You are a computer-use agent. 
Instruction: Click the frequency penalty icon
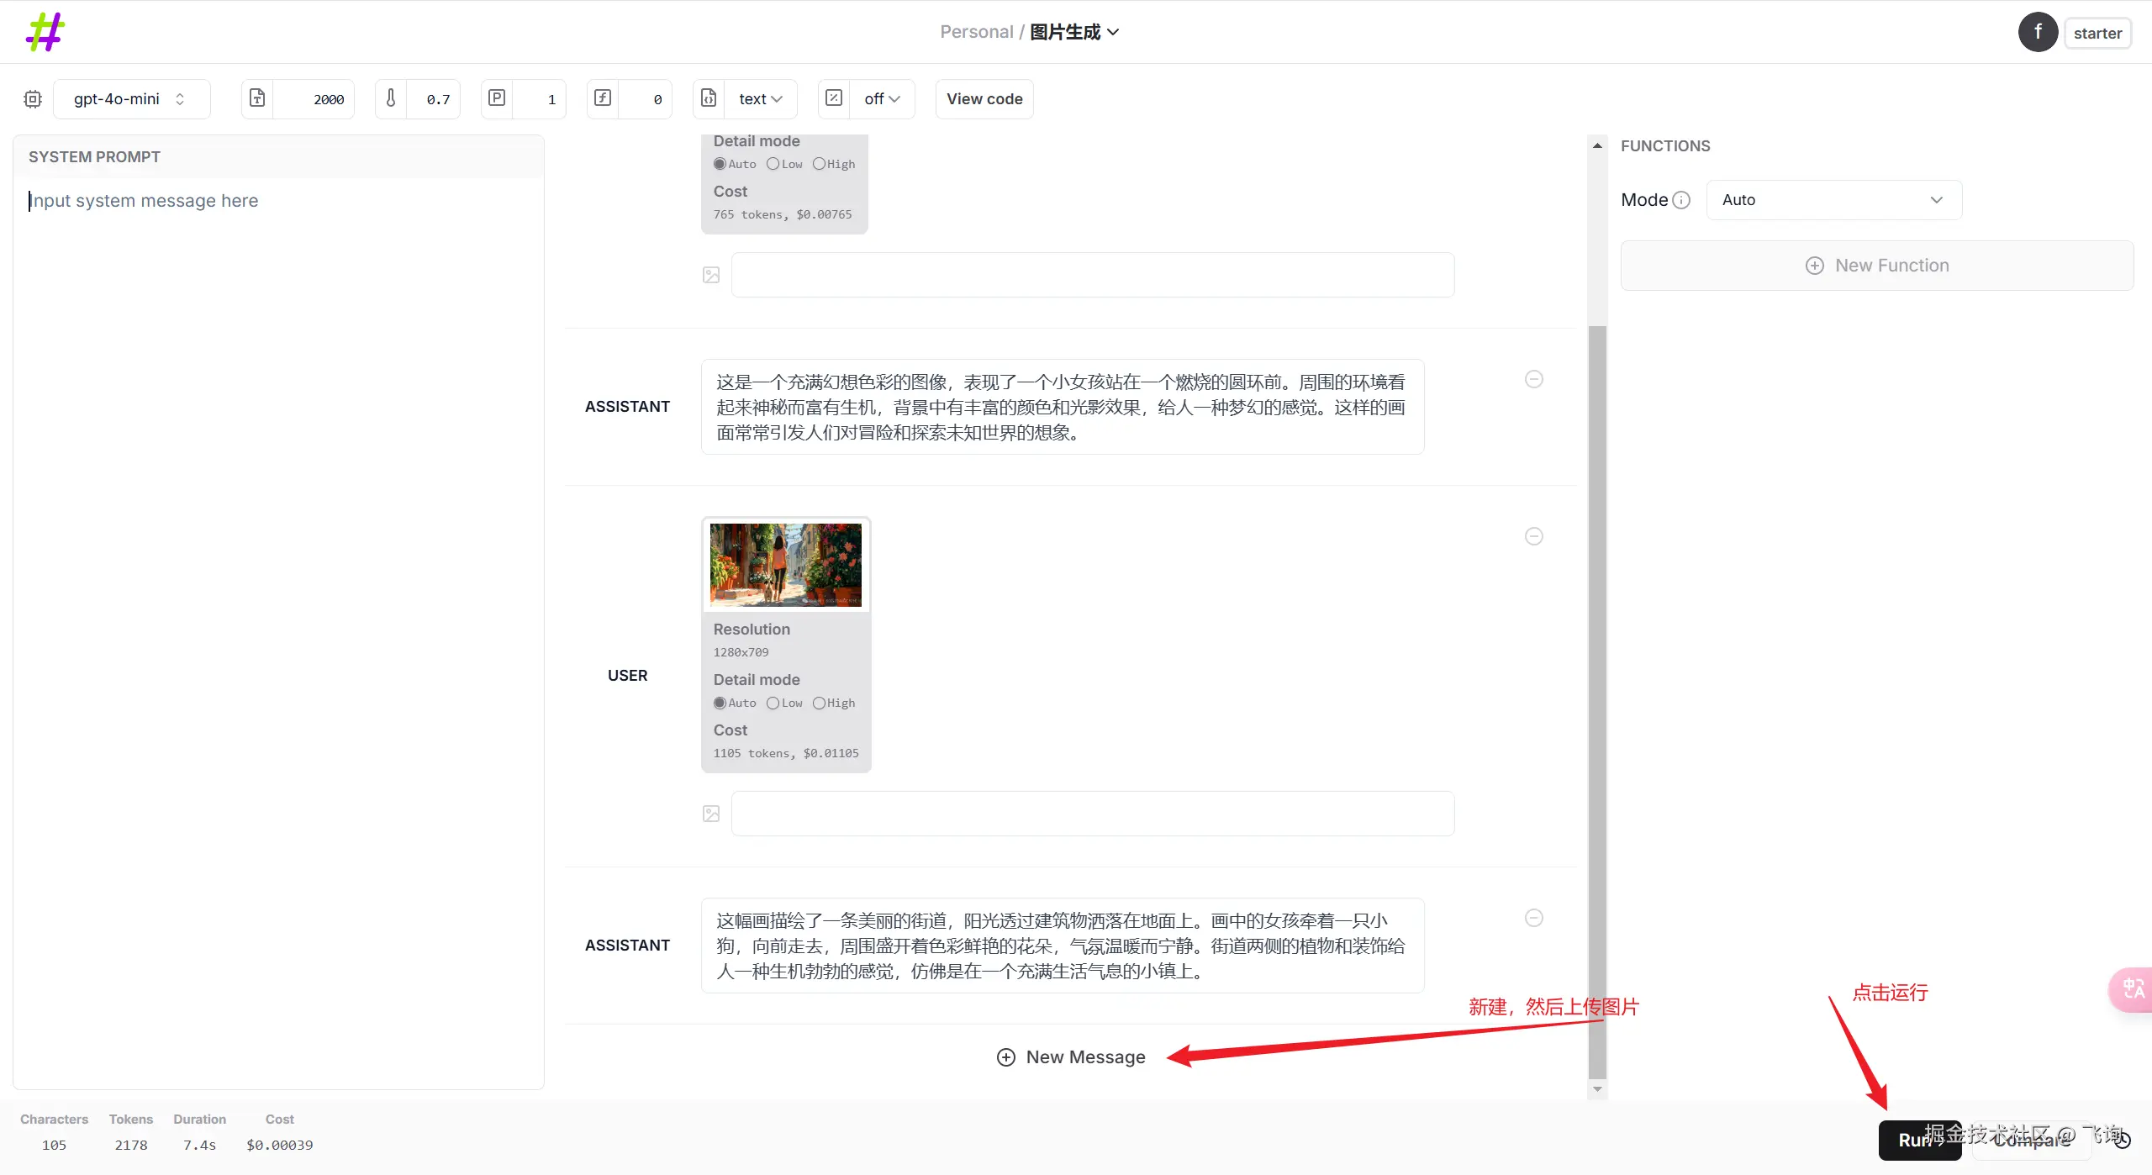603,98
